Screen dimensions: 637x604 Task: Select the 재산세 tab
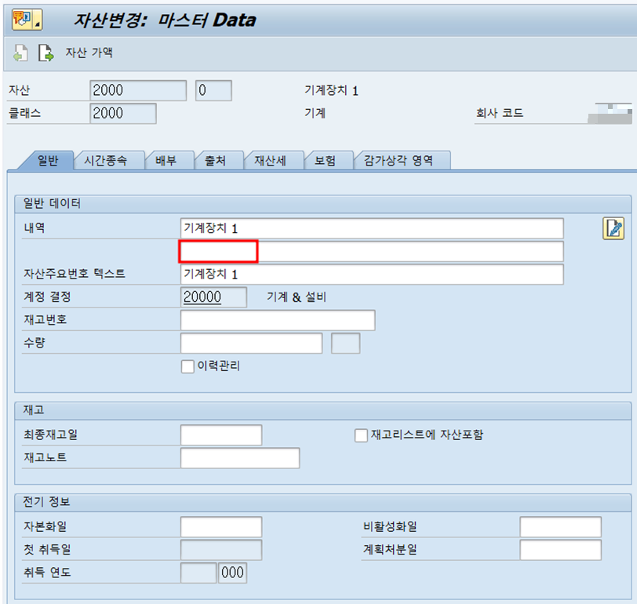270,161
